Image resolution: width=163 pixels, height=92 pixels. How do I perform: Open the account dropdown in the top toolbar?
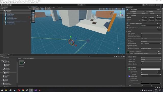[3, 5]
